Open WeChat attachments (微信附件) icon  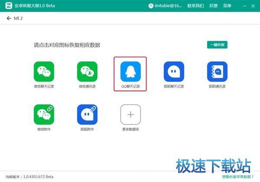44,115
